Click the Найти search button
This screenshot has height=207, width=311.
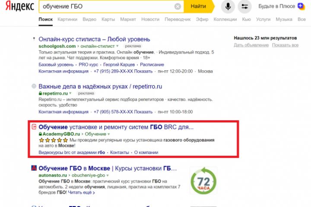pyautogui.click(x=198, y=6)
